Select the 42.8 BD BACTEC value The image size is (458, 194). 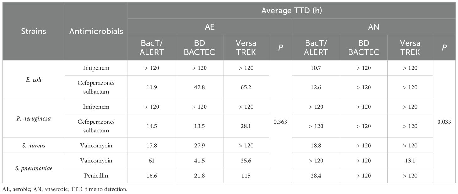(200, 87)
